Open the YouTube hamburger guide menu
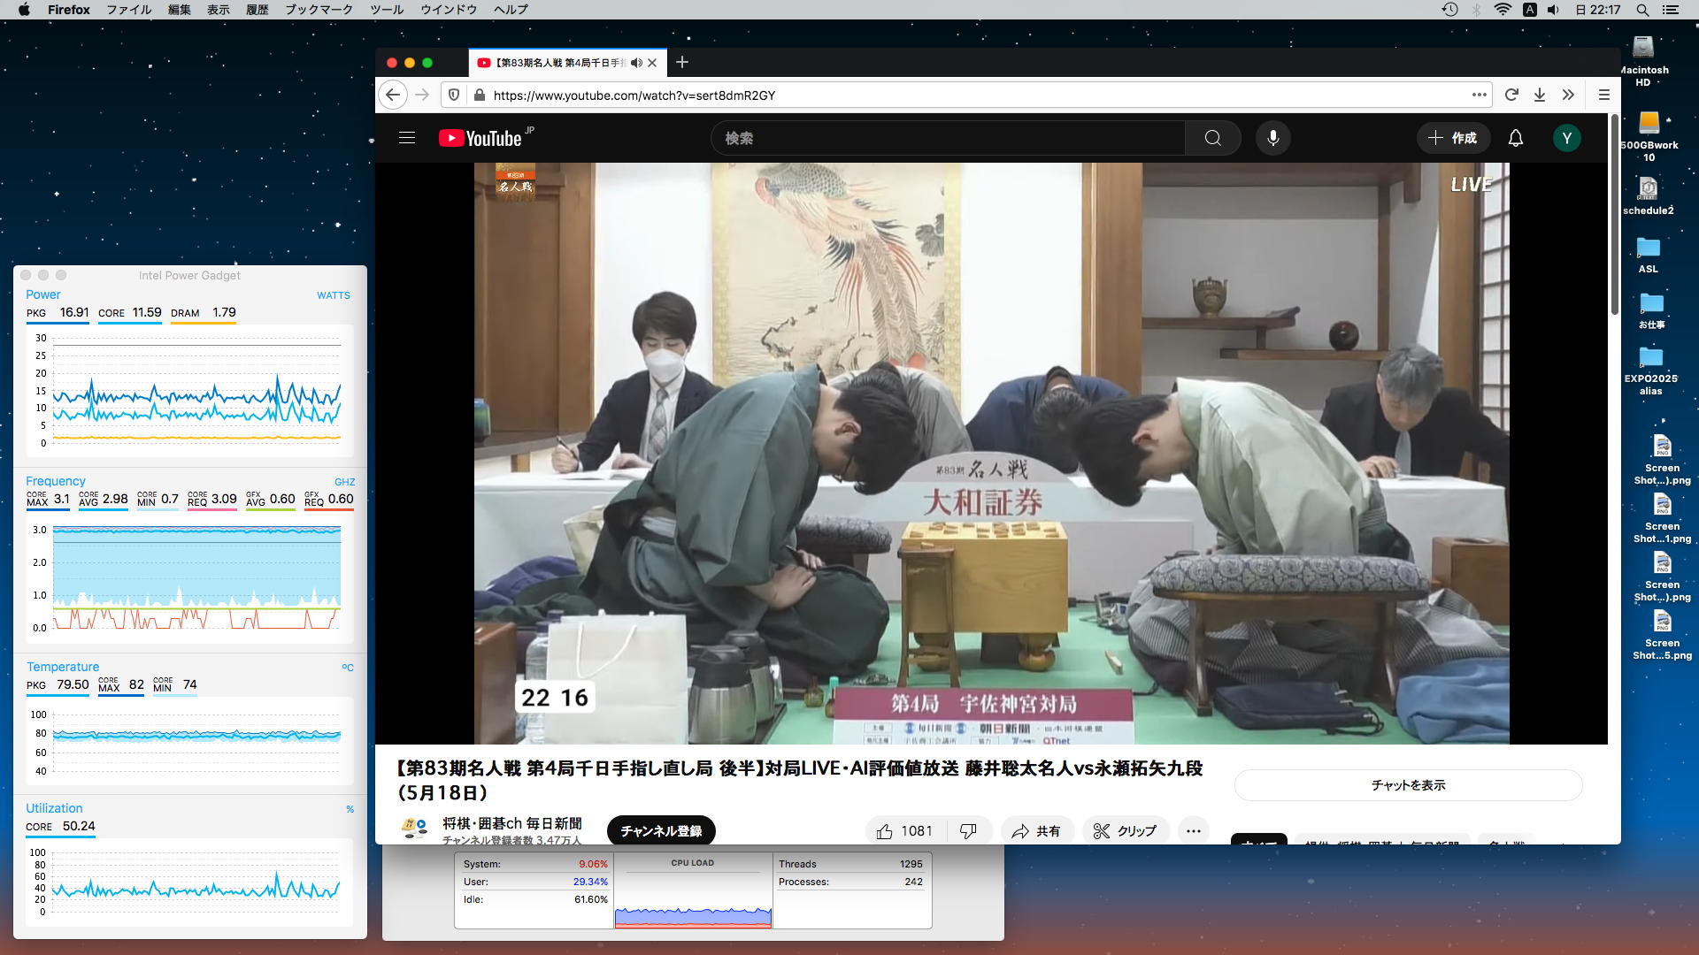The image size is (1699, 955). pos(407,138)
